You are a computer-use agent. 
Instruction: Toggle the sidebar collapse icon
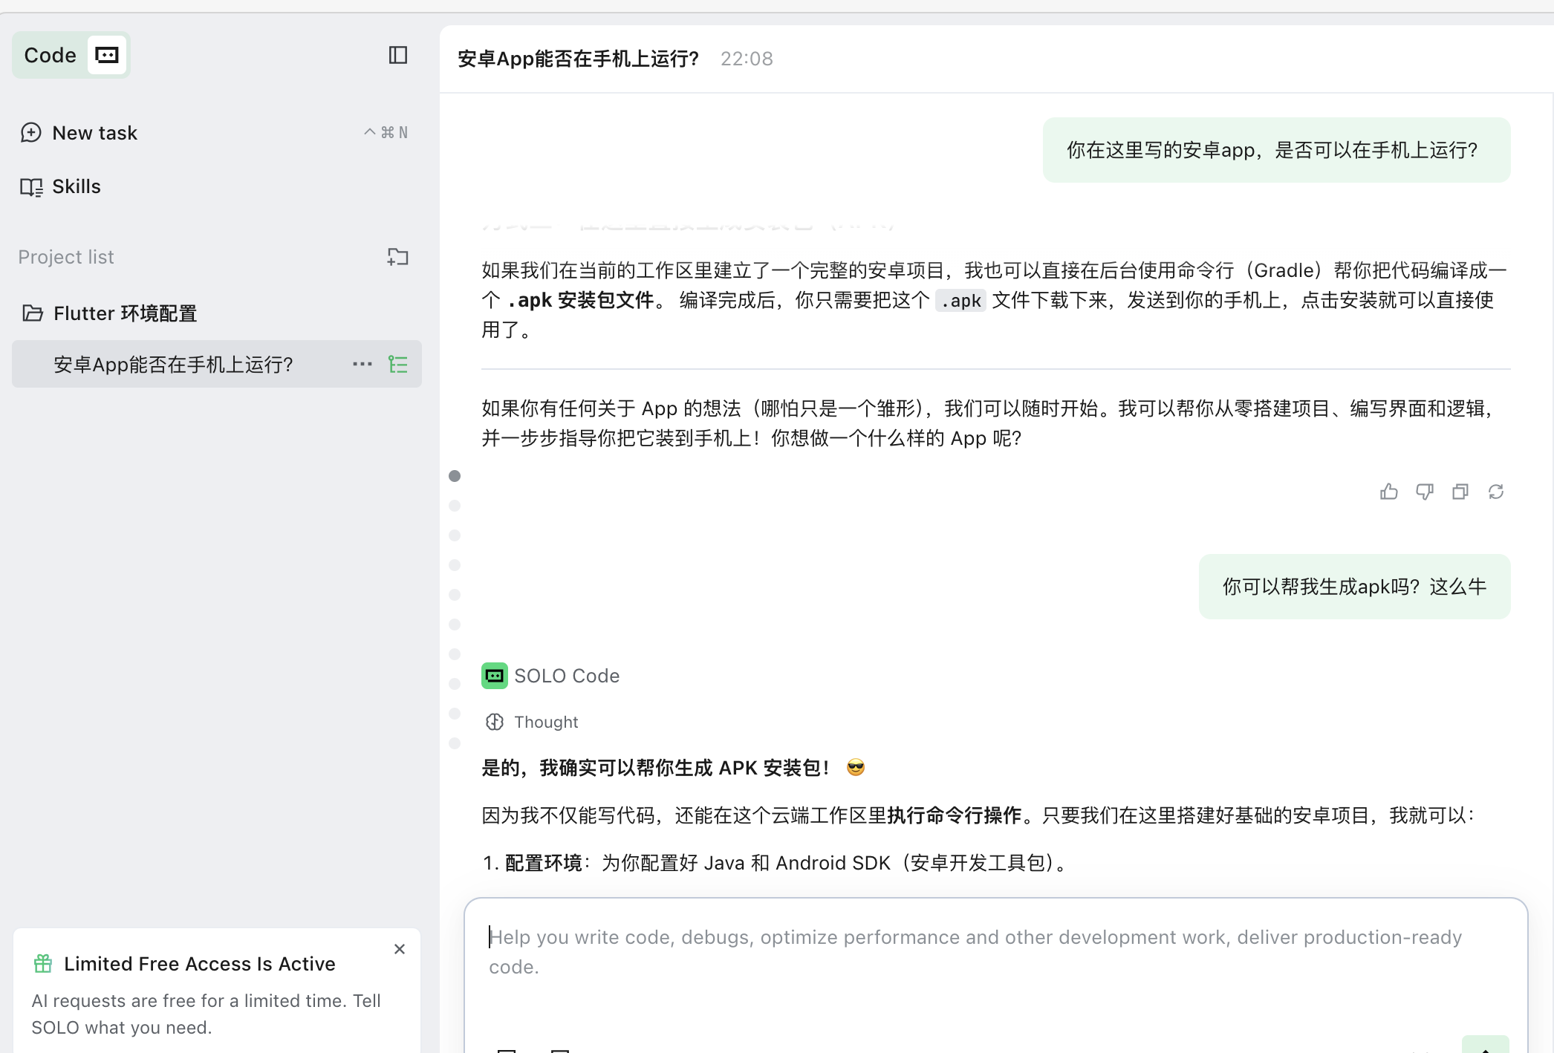coord(398,55)
